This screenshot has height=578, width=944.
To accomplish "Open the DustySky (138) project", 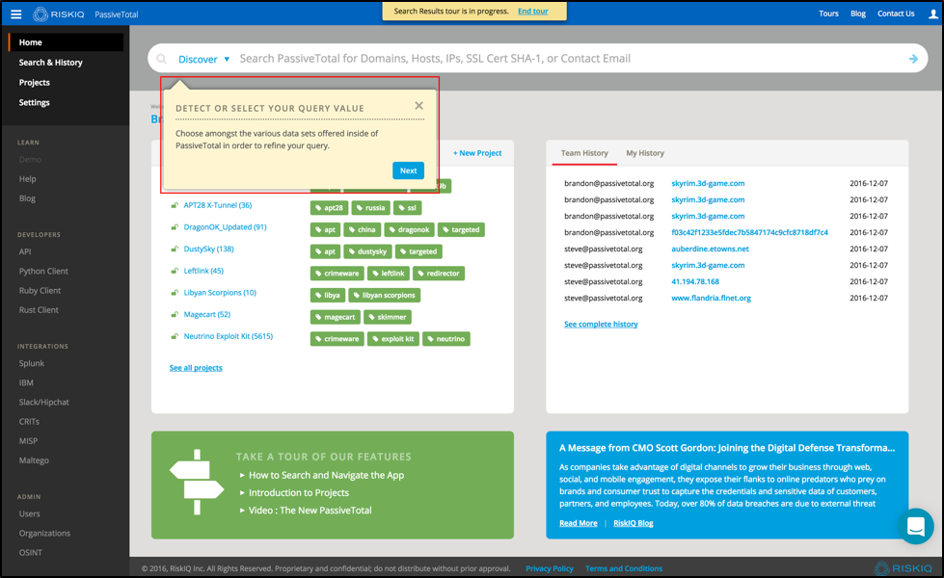I will tap(208, 249).
